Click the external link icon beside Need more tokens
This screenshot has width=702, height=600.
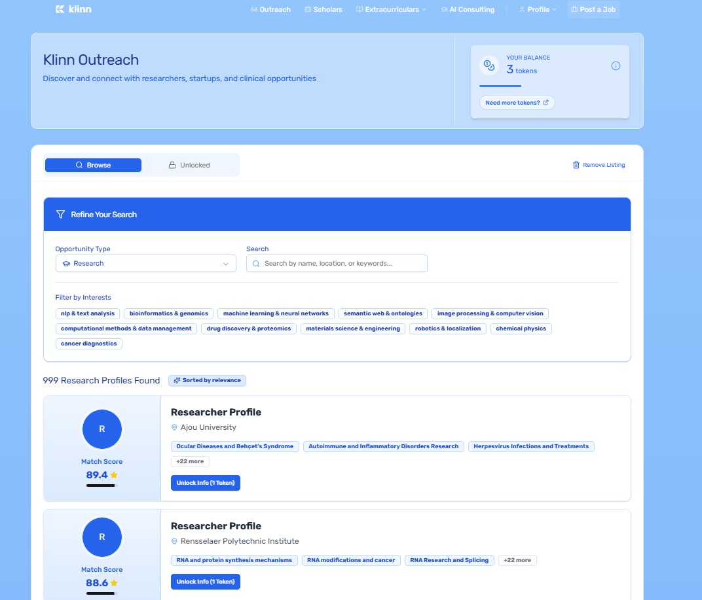pos(545,103)
